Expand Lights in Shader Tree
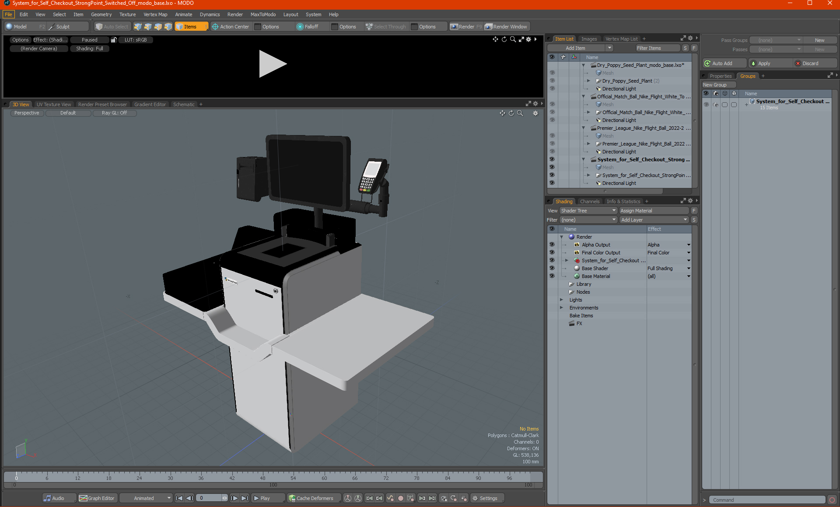 (x=561, y=300)
